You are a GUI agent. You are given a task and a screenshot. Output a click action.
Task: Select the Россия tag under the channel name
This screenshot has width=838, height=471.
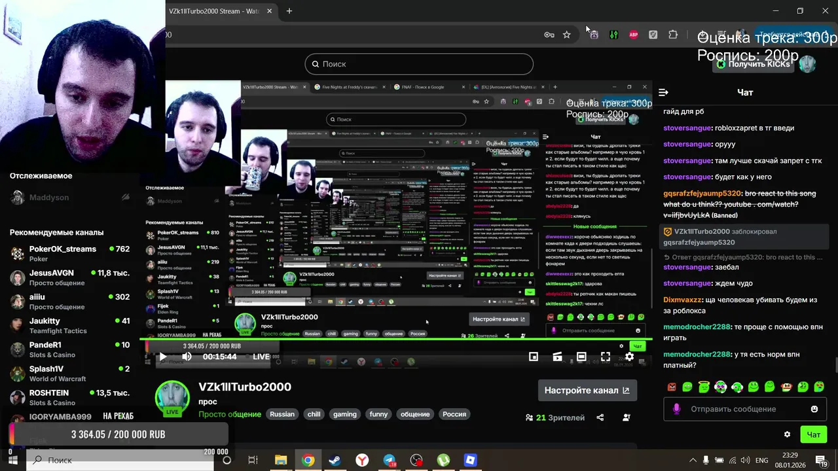[x=454, y=414]
